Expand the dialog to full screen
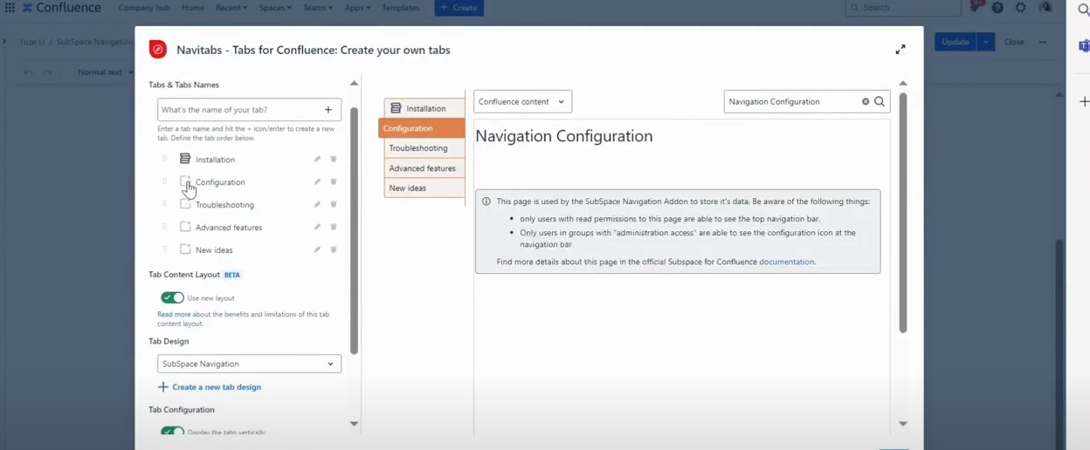 coord(900,50)
